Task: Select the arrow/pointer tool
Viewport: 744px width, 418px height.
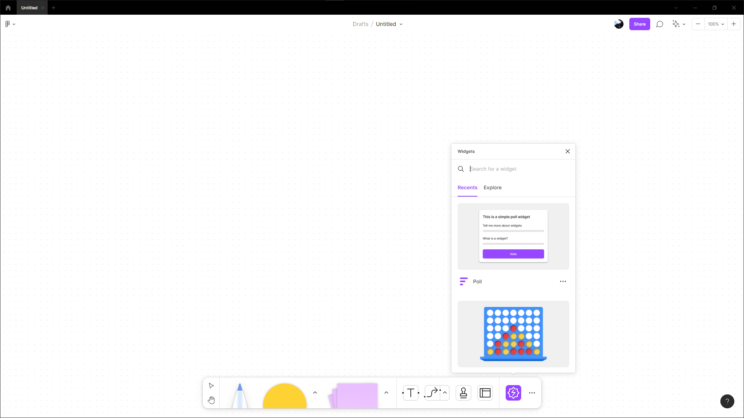Action: (212, 386)
